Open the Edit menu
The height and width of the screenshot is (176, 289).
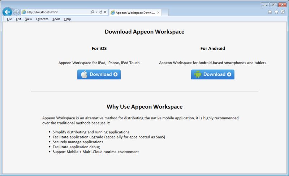pos(18,19)
